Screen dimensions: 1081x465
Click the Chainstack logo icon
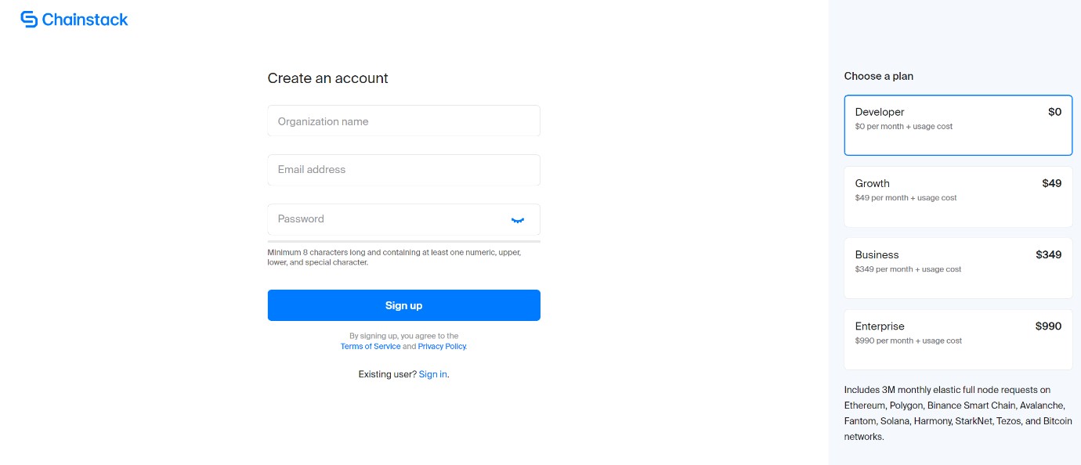(29, 20)
